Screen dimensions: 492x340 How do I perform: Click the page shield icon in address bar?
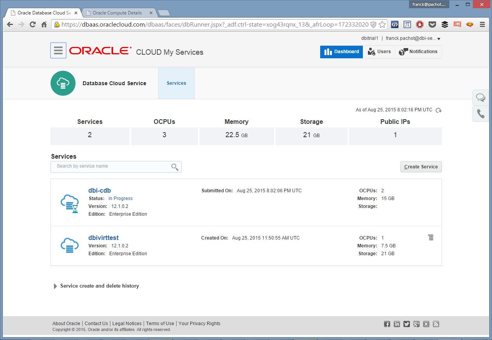[x=373, y=24]
